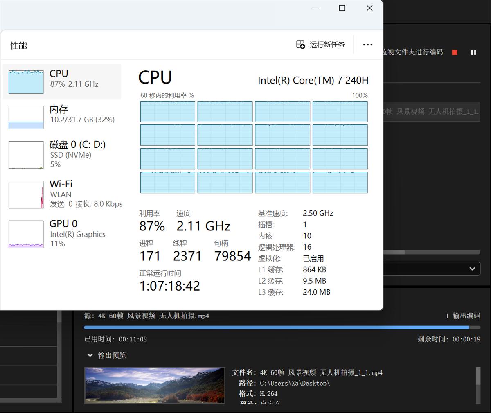Click one of the CPU core utilization graphs
This screenshot has width=491, height=413.
tap(167, 111)
